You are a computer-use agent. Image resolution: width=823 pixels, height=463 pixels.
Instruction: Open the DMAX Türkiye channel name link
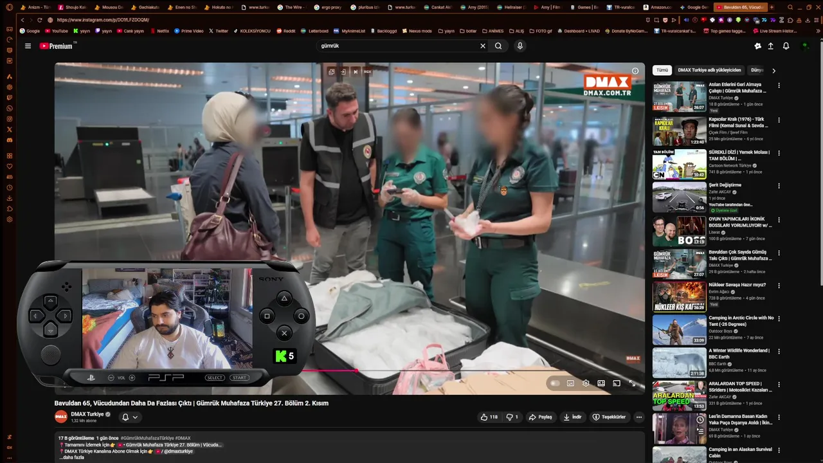tap(87, 414)
